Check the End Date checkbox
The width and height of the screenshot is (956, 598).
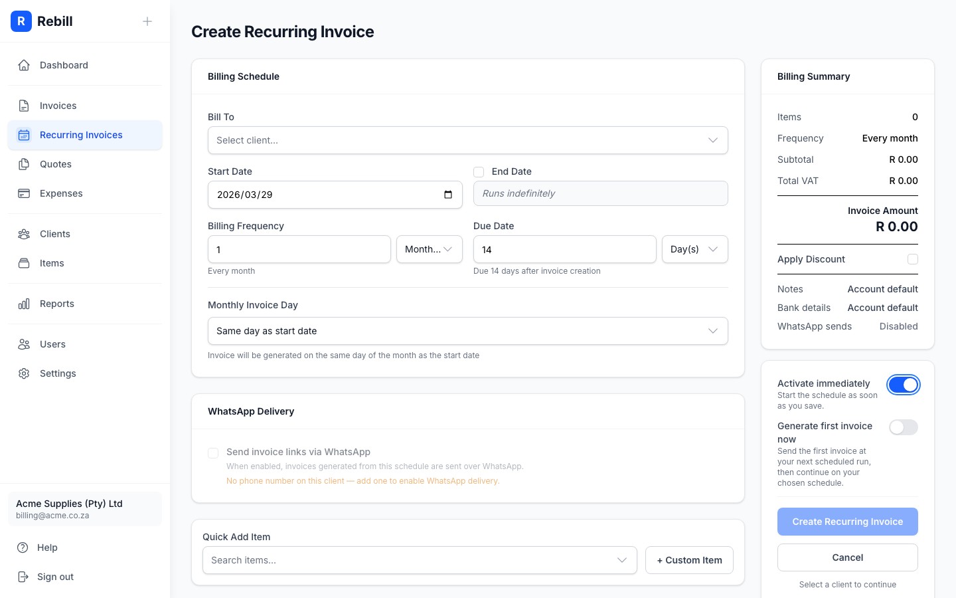tap(479, 172)
